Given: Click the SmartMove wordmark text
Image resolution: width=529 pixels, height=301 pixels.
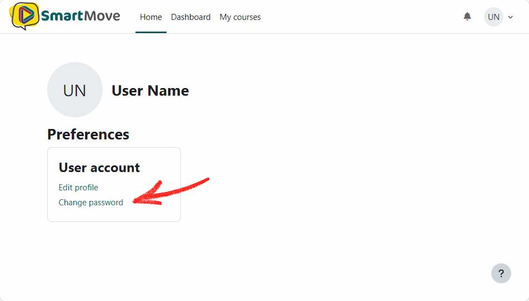Looking at the screenshot, I should coord(81,16).
